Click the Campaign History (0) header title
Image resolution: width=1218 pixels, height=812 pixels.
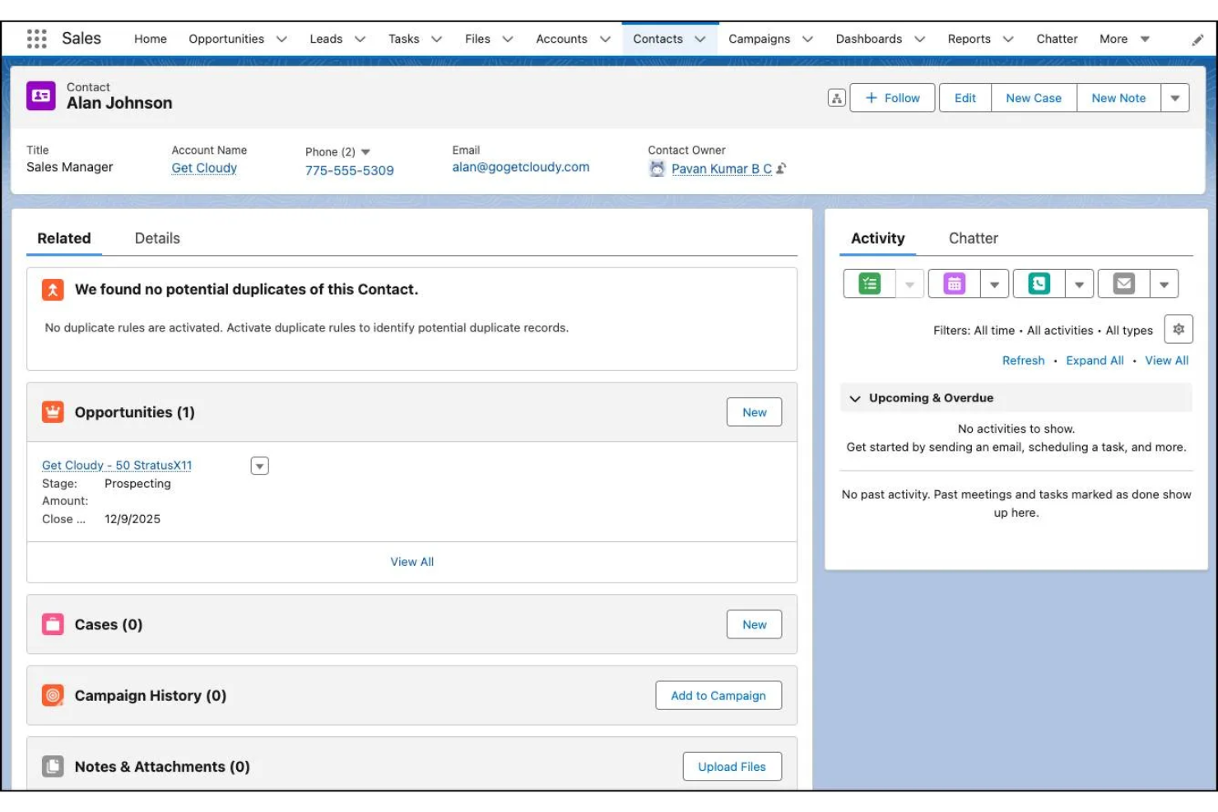pyautogui.click(x=151, y=695)
